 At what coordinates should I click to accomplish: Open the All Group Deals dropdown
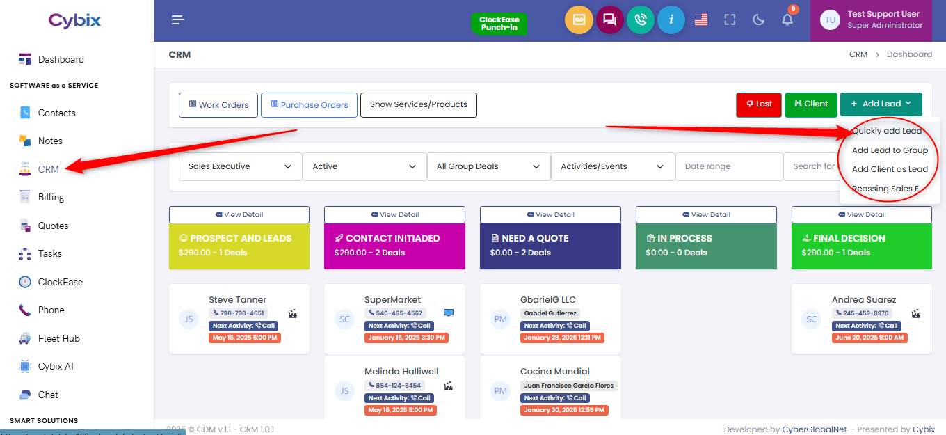point(488,167)
